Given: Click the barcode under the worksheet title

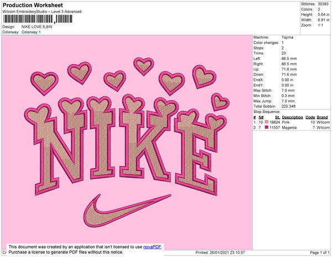Looking at the screenshot, I should pyautogui.click(x=38, y=19).
